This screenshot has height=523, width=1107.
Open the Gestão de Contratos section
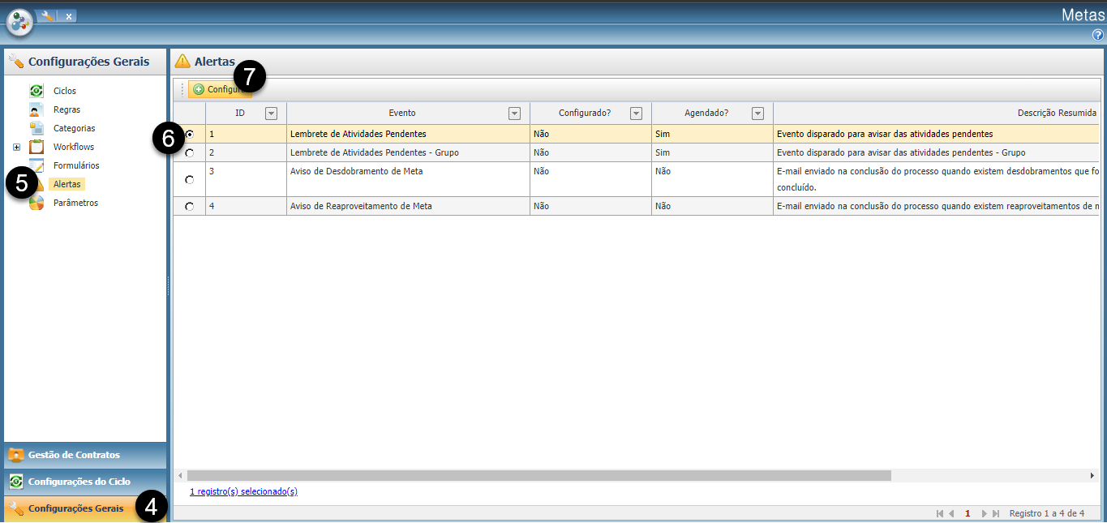tap(85, 455)
